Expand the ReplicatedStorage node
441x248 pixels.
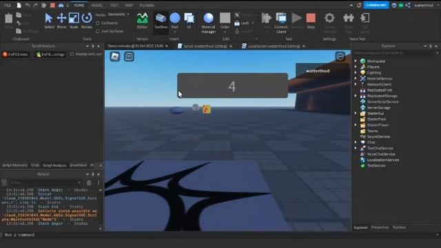tap(356, 96)
